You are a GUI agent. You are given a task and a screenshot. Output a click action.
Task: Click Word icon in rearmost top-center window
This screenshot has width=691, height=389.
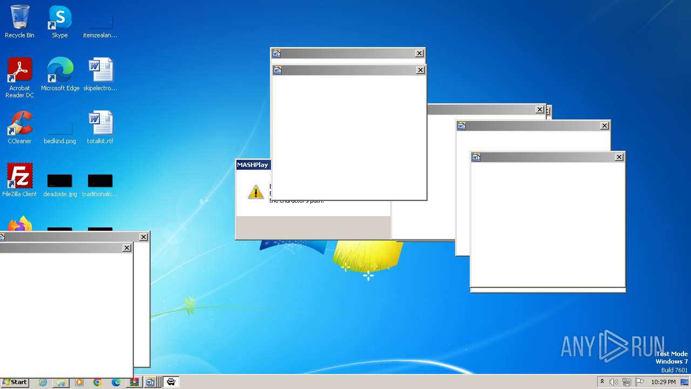click(x=276, y=53)
